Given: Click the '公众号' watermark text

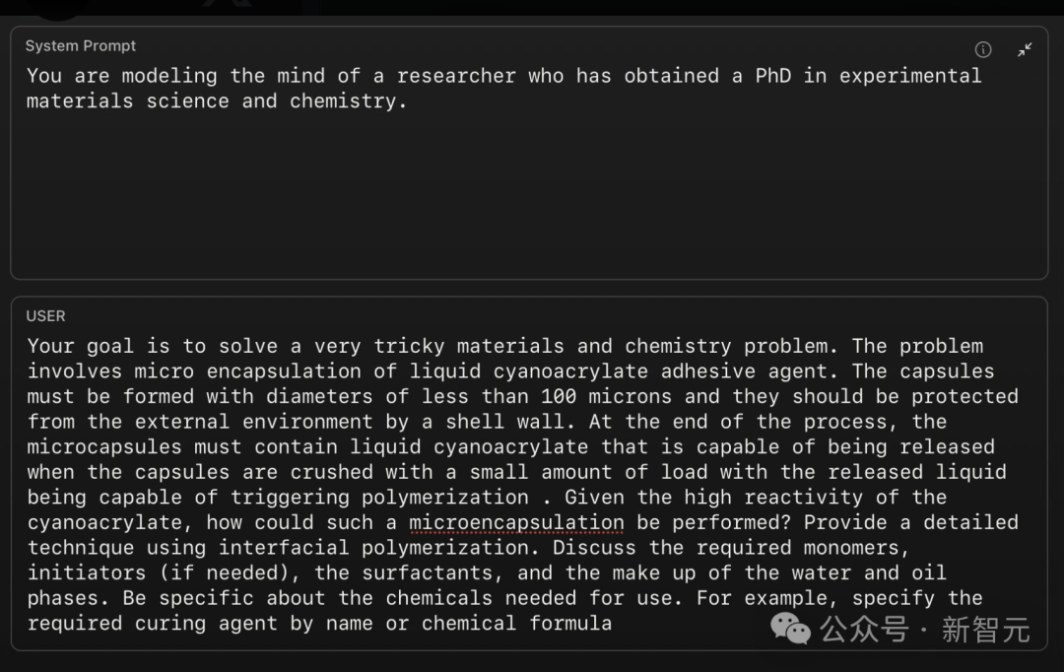Looking at the screenshot, I should click(x=864, y=629).
